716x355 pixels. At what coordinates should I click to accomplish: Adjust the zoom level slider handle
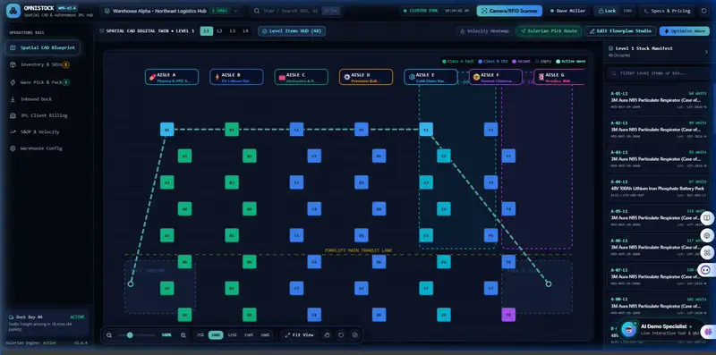pyautogui.click(x=130, y=335)
